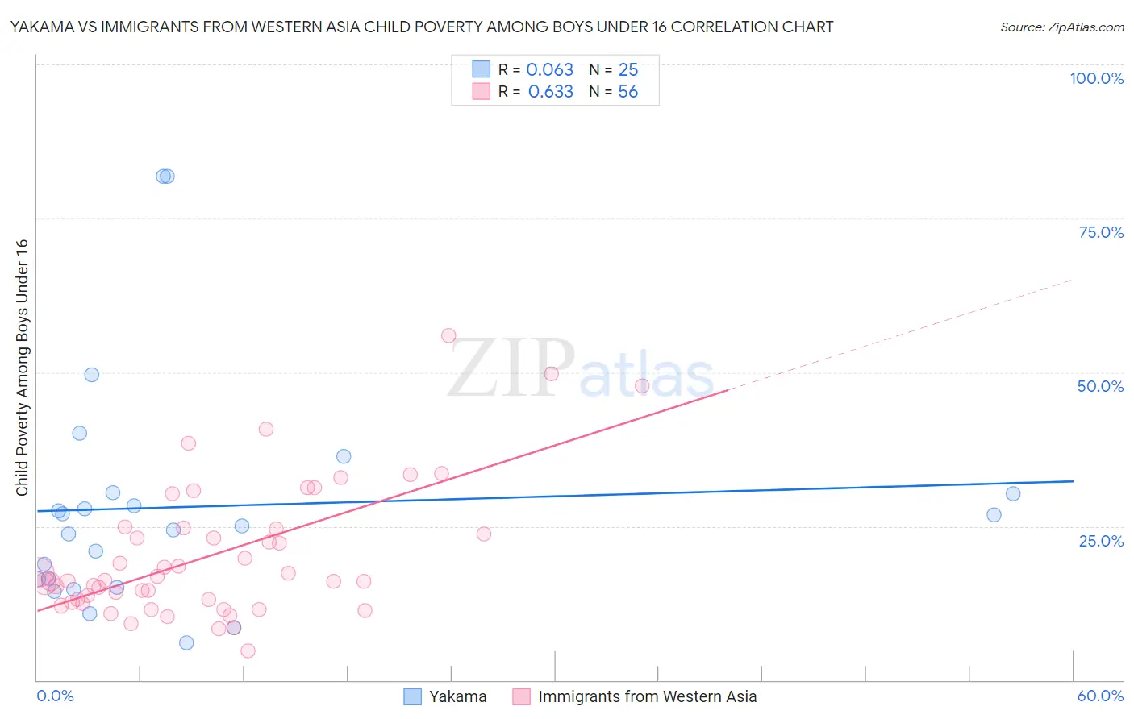The image size is (1134, 719).
Task: Click the blue Yakama legend swatch at bottom
Action: click(412, 696)
